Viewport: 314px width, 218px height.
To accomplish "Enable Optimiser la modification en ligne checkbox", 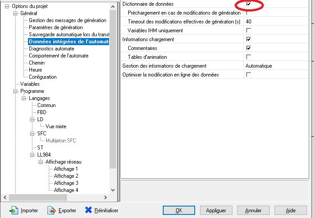I will pos(249,75).
